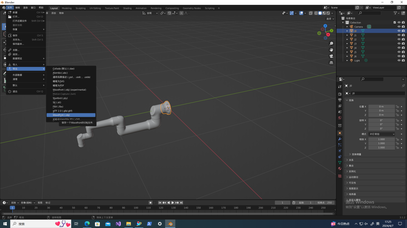Switch perspective/orthographic grid gizmo
407x228 pixels.
click(331, 62)
